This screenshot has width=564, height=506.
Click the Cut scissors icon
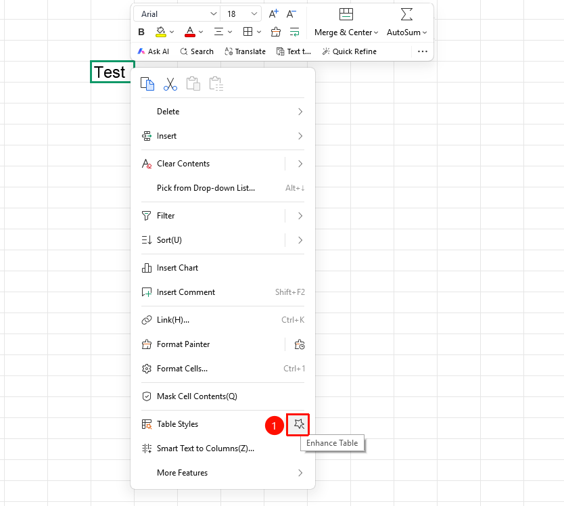pos(170,84)
